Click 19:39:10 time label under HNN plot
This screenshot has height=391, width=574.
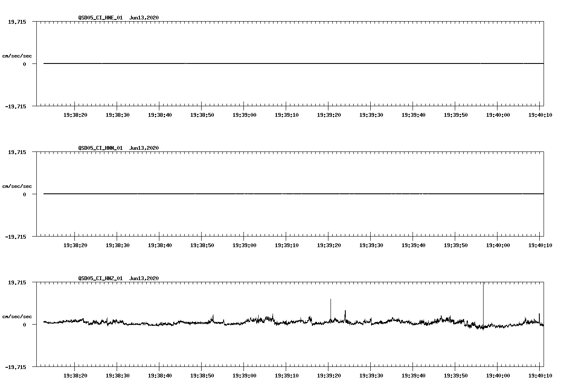[x=287, y=245]
